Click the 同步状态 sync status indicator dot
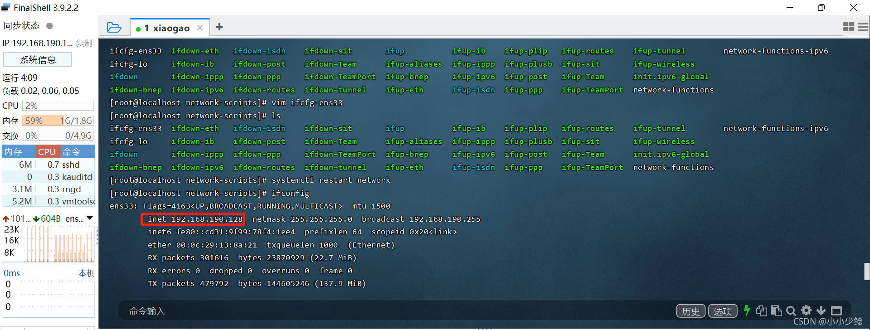The width and height of the screenshot is (870, 330). tap(50, 26)
